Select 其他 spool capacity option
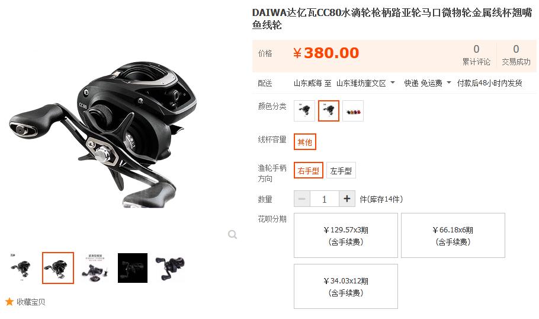Image resolution: width=539 pixels, height=319 pixels. (x=305, y=142)
